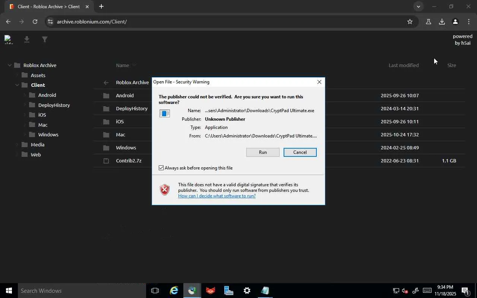The width and height of the screenshot is (477, 298).
Task: Select Web in the sidebar tree
Action: [x=36, y=155]
